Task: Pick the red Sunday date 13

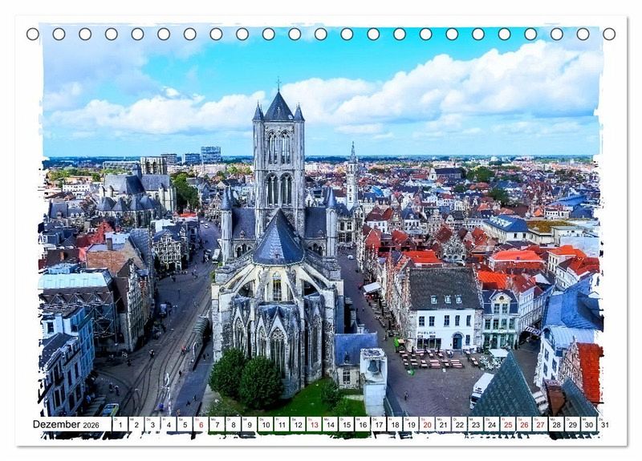Action: pos(314,425)
